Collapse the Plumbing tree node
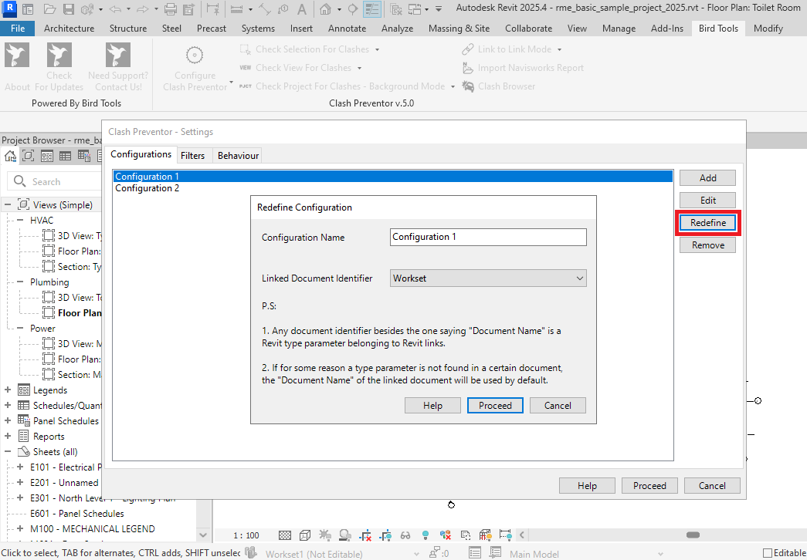 point(20,282)
